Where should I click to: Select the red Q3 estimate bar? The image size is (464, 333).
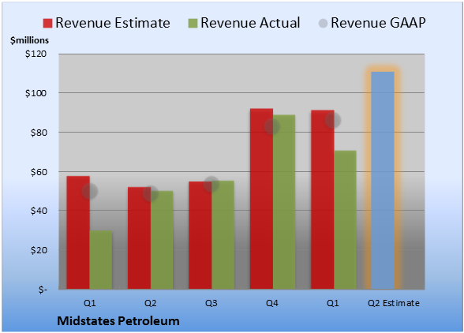[200, 235]
